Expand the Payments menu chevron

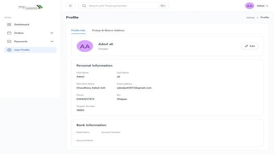coord(52,41)
